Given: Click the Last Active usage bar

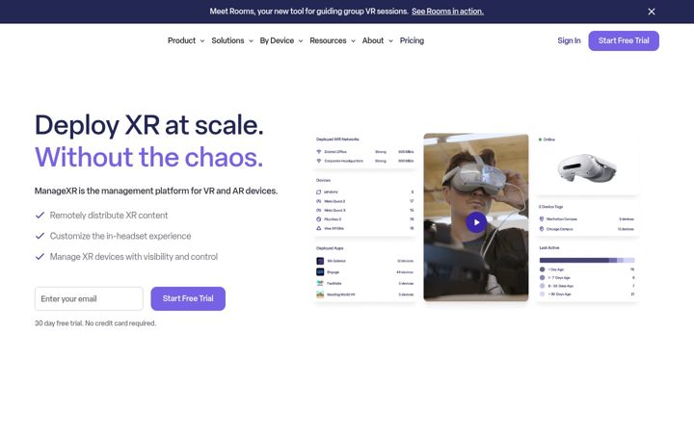Looking at the screenshot, I should (x=587, y=260).
